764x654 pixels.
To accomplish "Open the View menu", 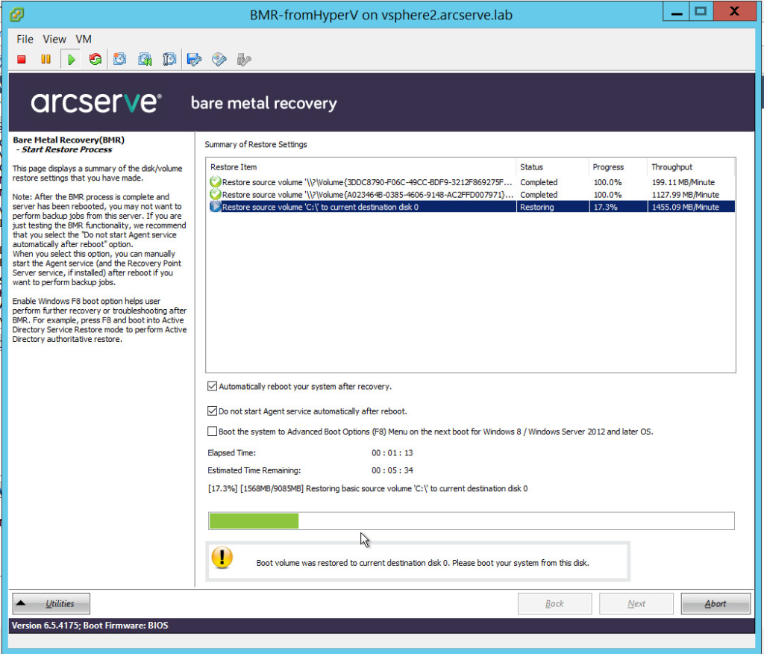I will (54, 39).
